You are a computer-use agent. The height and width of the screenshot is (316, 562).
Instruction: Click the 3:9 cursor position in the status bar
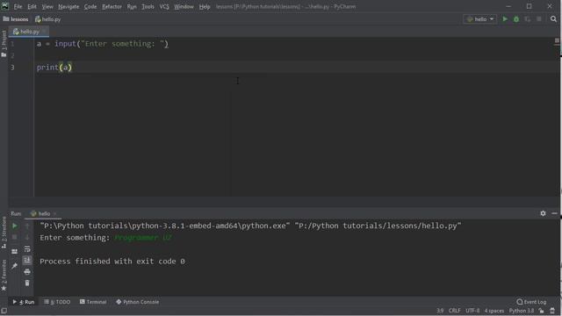[440, 311]
